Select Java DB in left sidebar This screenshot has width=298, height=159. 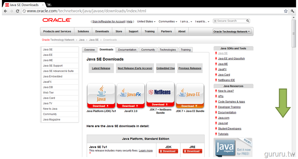pyautogui.click(x=60, y=87)
